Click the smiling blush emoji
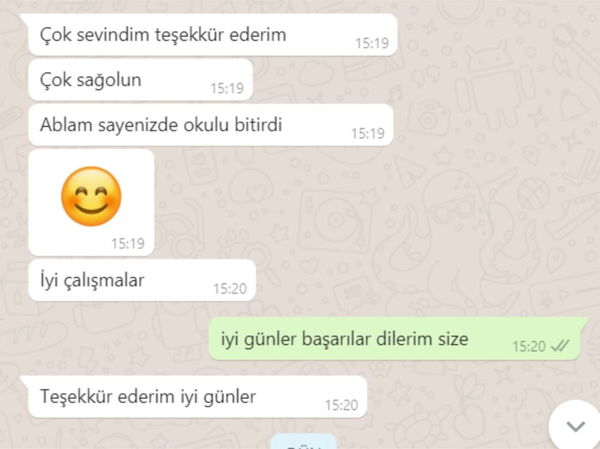The width and height of the screenshot is (600, 449). (91, 196)
